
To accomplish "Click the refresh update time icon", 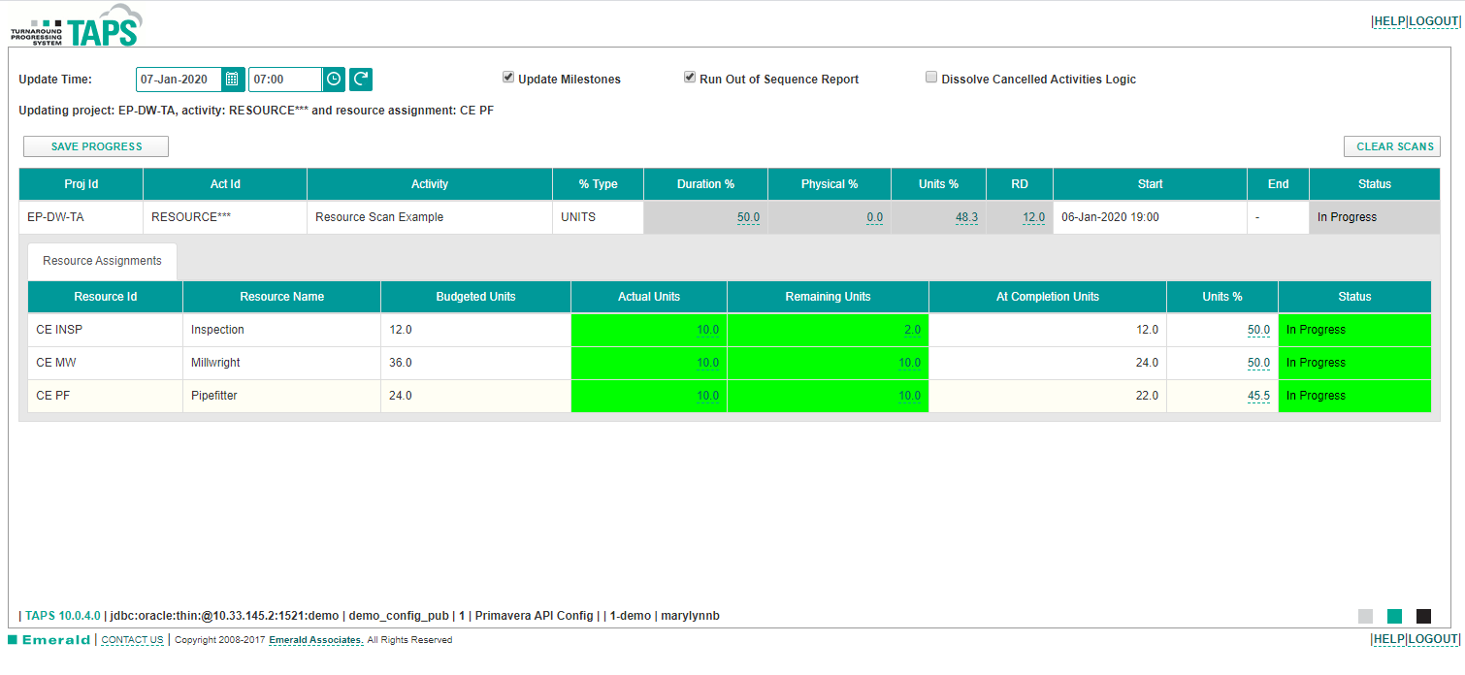I will (361, 80).
